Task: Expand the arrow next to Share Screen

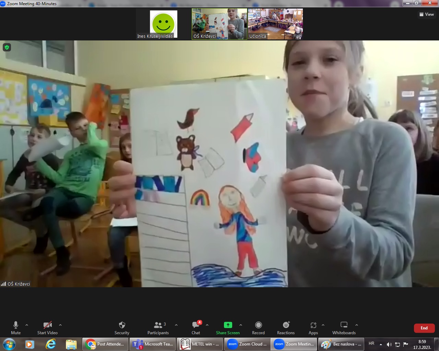Action: point(241,325)
